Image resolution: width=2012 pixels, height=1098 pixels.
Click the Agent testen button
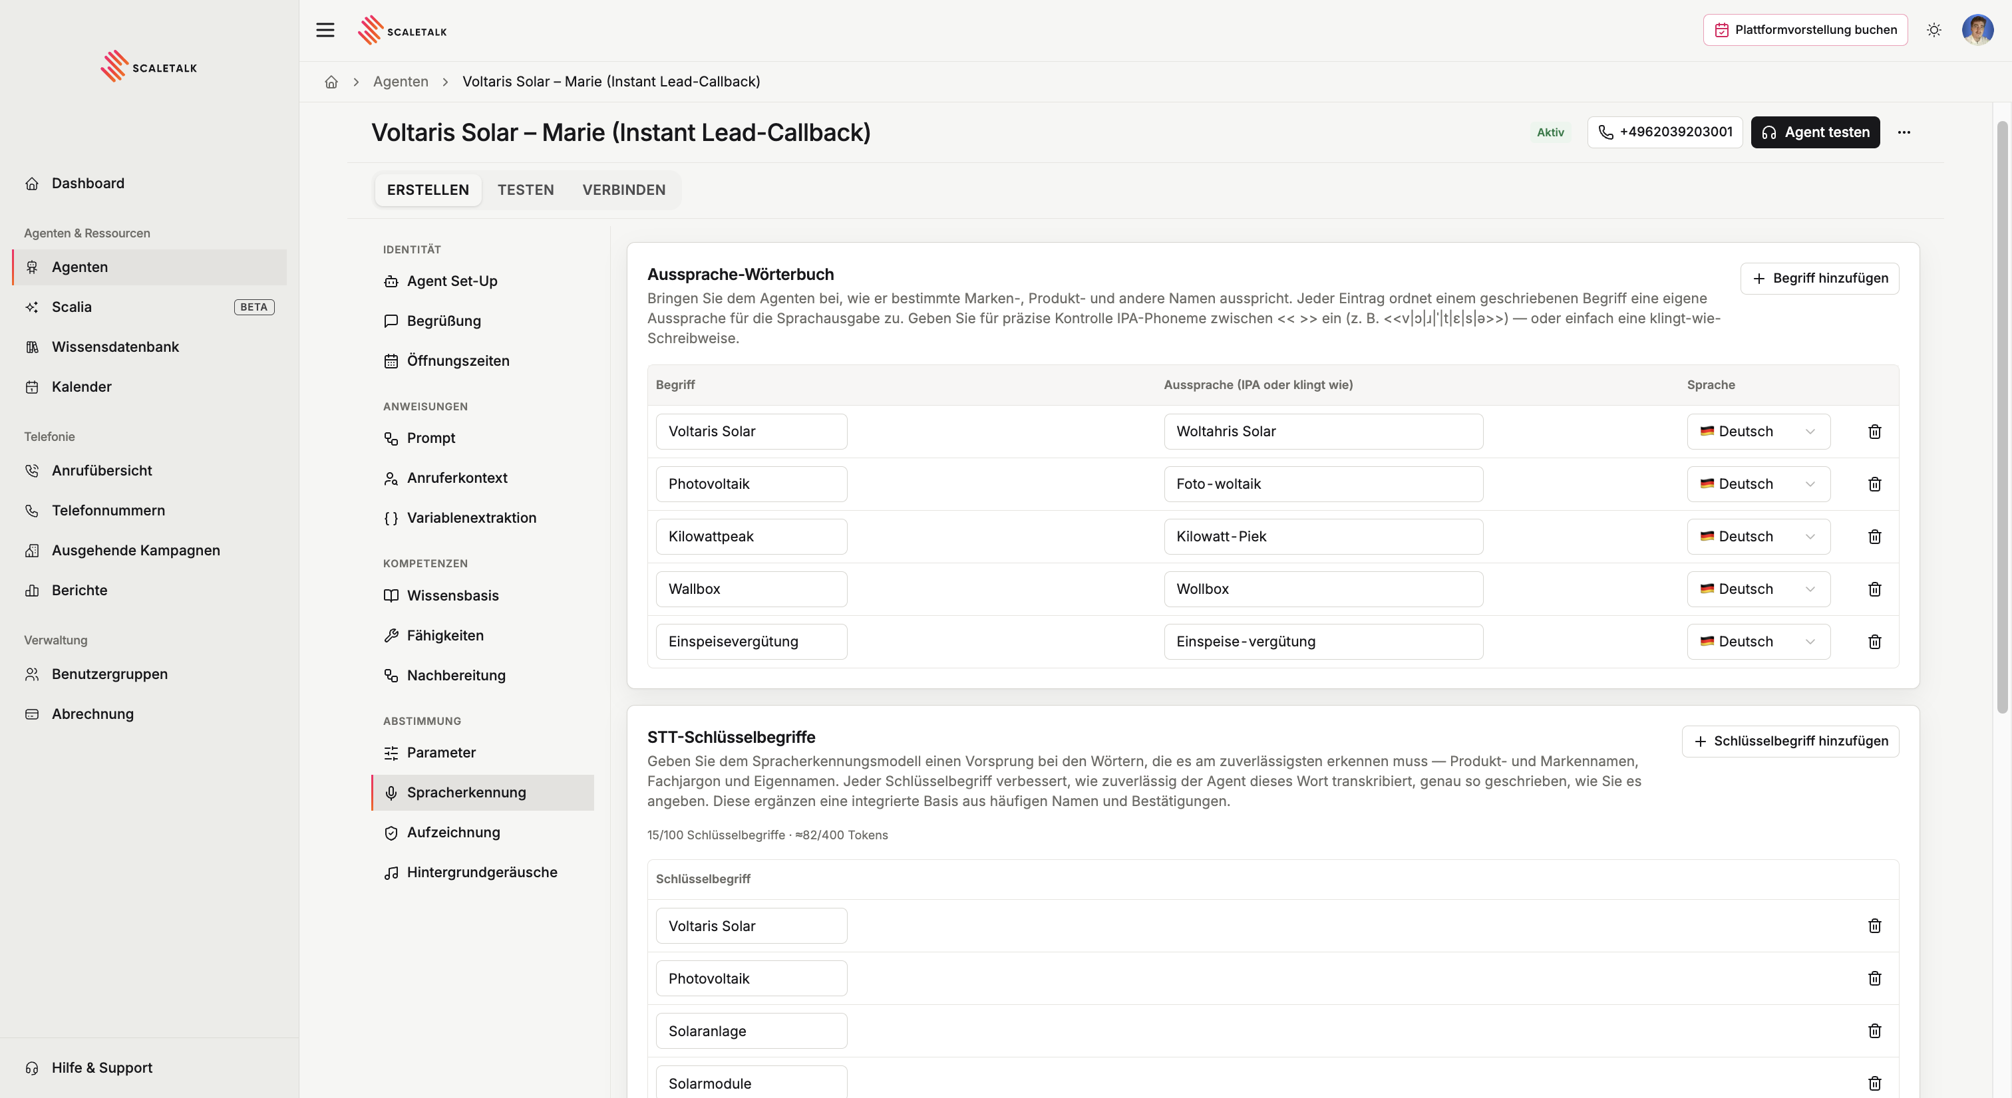[1815, 133]
